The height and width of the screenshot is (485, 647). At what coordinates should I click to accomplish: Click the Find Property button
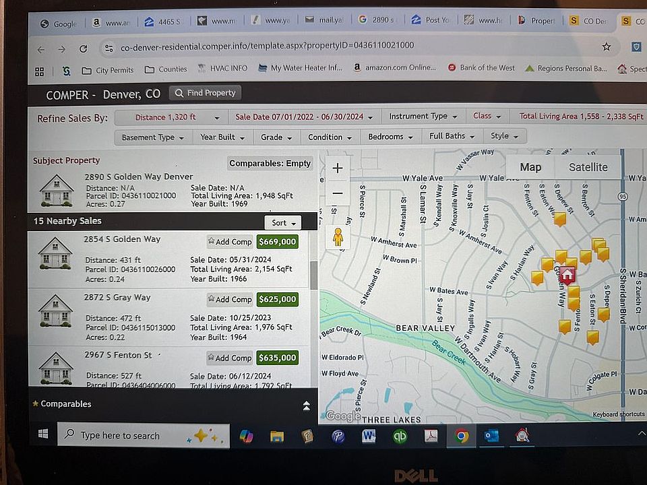[205, 93]
